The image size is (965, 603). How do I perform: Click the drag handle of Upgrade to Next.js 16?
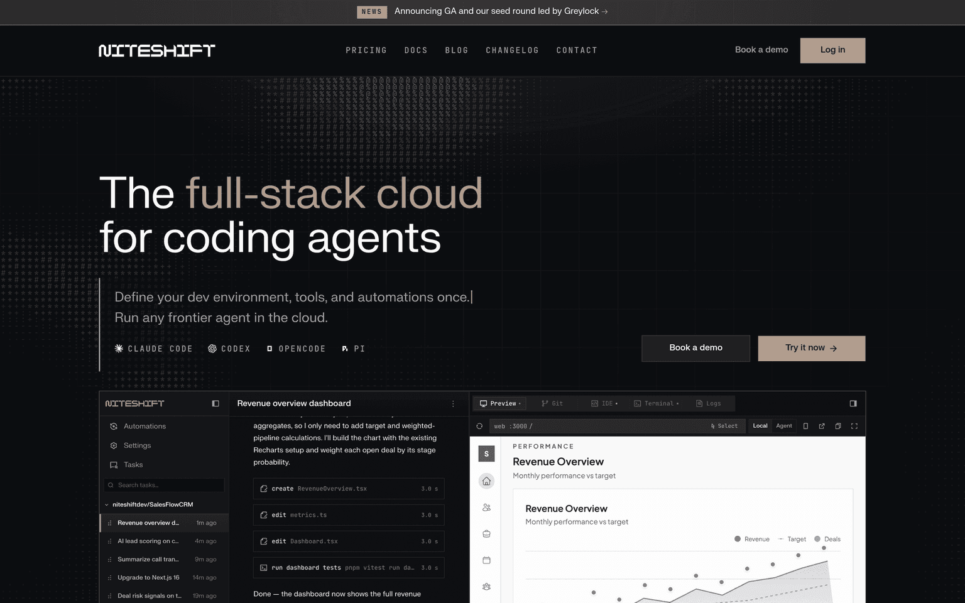click(x=110, y=578)
